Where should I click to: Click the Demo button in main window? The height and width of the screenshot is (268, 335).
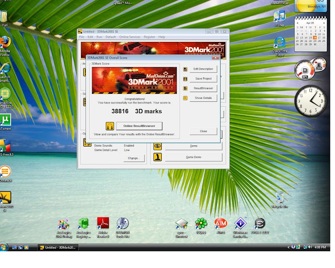193,146
